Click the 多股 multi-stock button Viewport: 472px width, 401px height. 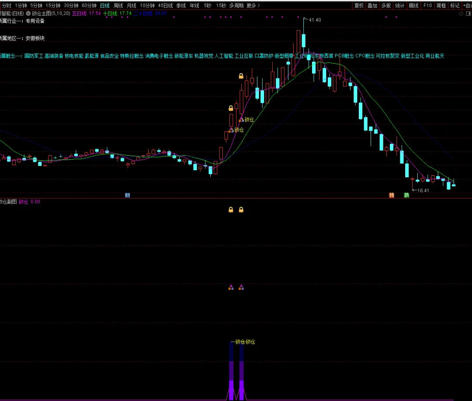[x=386, y=5]
